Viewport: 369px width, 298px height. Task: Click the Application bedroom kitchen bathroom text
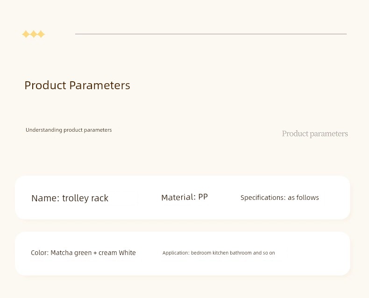(219, 253)
